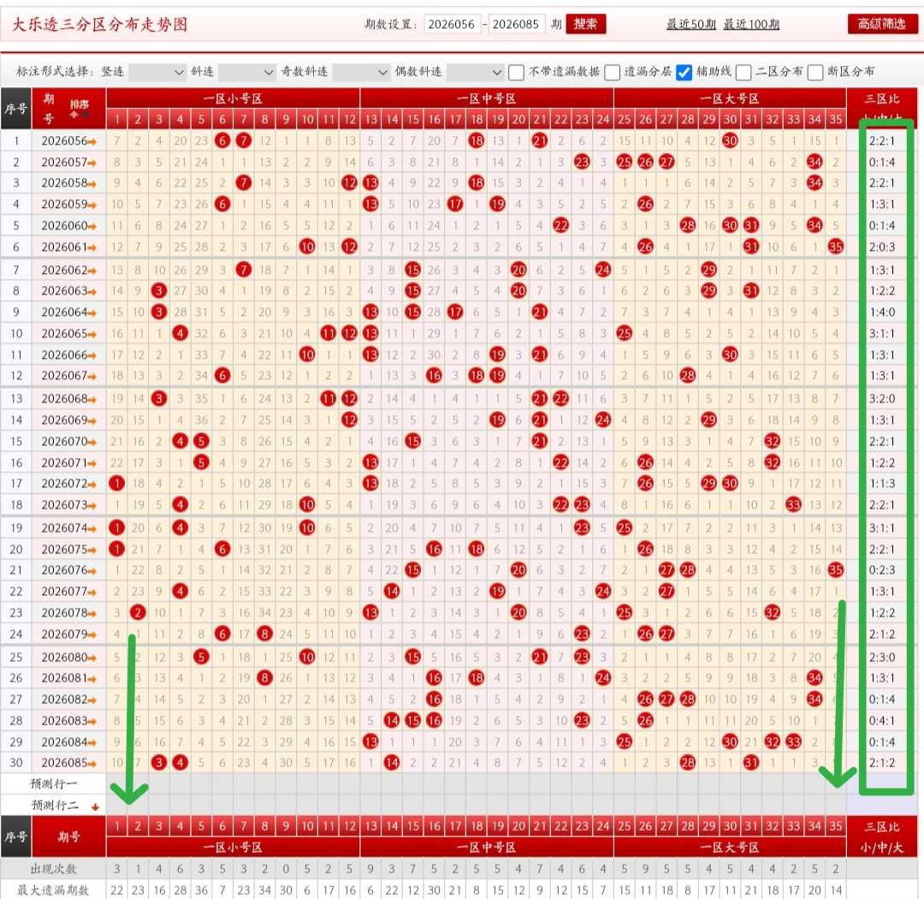Tick the 断区分布 checkbox

[815, 72]
